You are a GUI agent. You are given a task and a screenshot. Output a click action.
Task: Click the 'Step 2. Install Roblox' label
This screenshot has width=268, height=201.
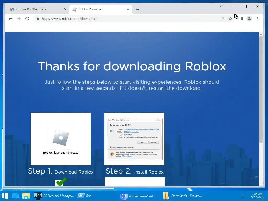[x=135, y=171]
